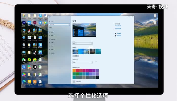
Task: Click the custom color plus button
Action: 74,82
